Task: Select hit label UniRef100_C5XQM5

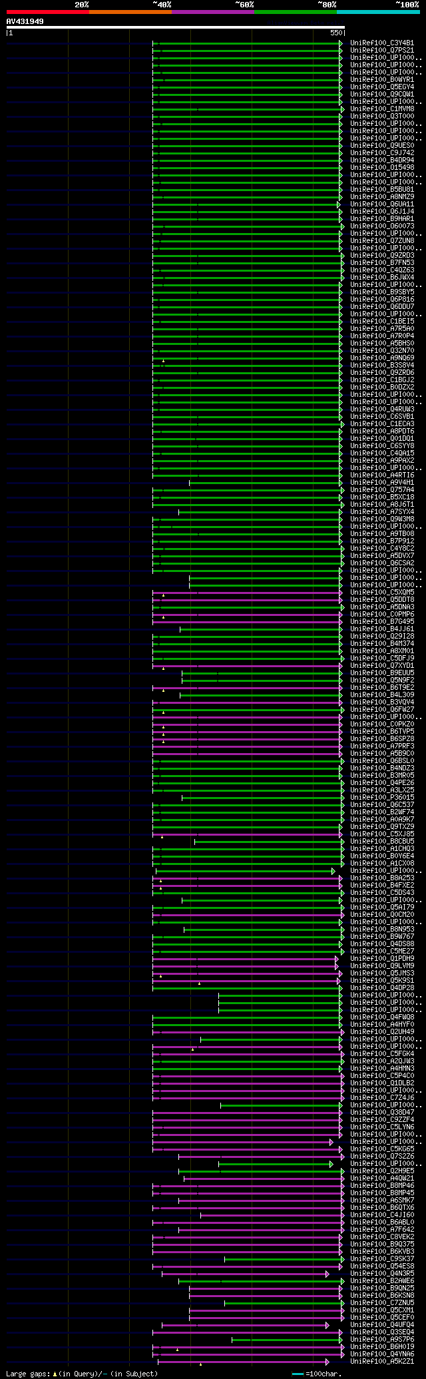Action: coord(382,593)
